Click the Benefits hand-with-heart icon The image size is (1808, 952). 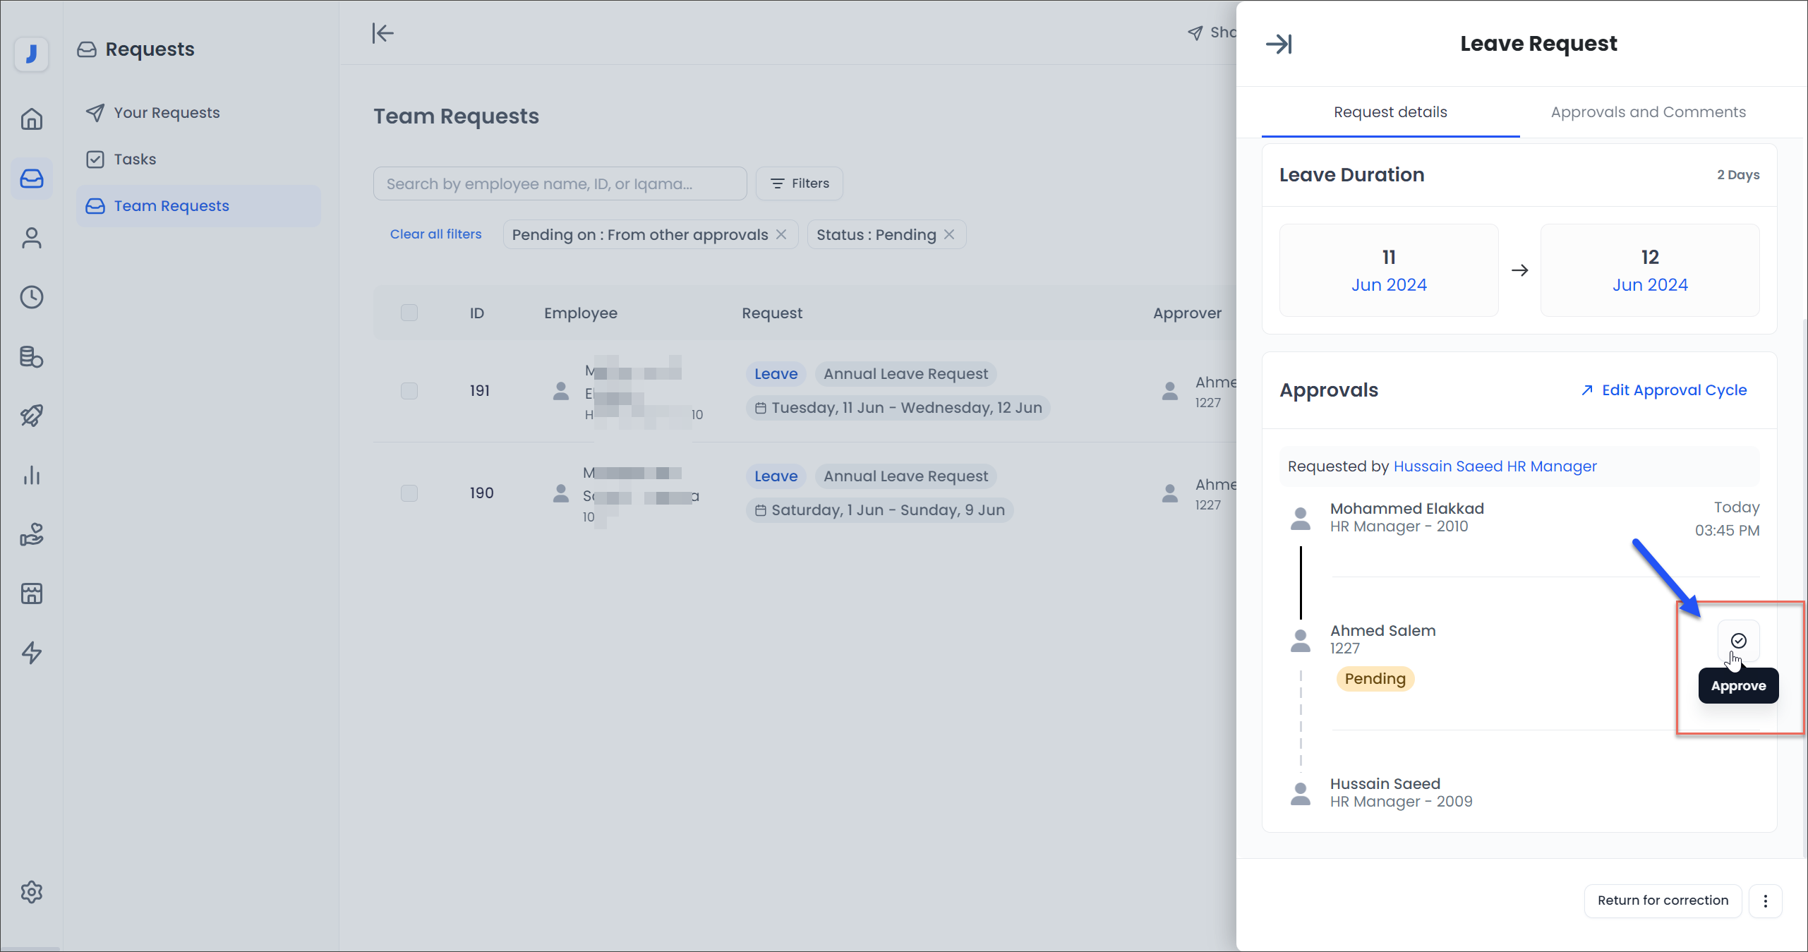pos(32,534)
